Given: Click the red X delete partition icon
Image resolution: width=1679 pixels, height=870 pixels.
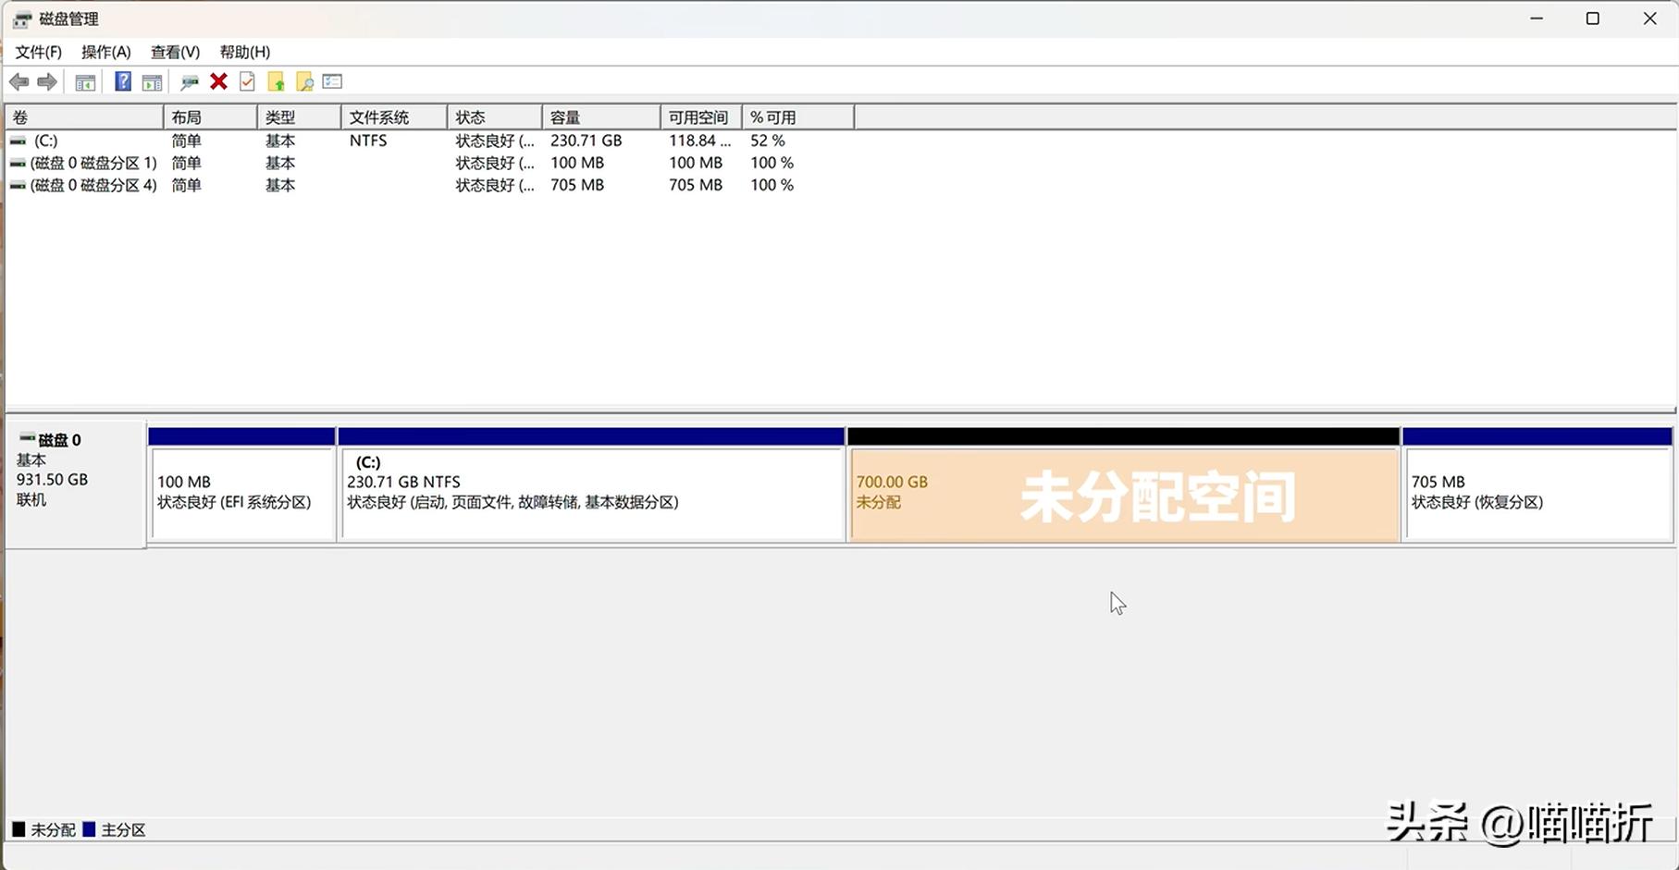Looking at the screenshot, I should pos(218,81).
